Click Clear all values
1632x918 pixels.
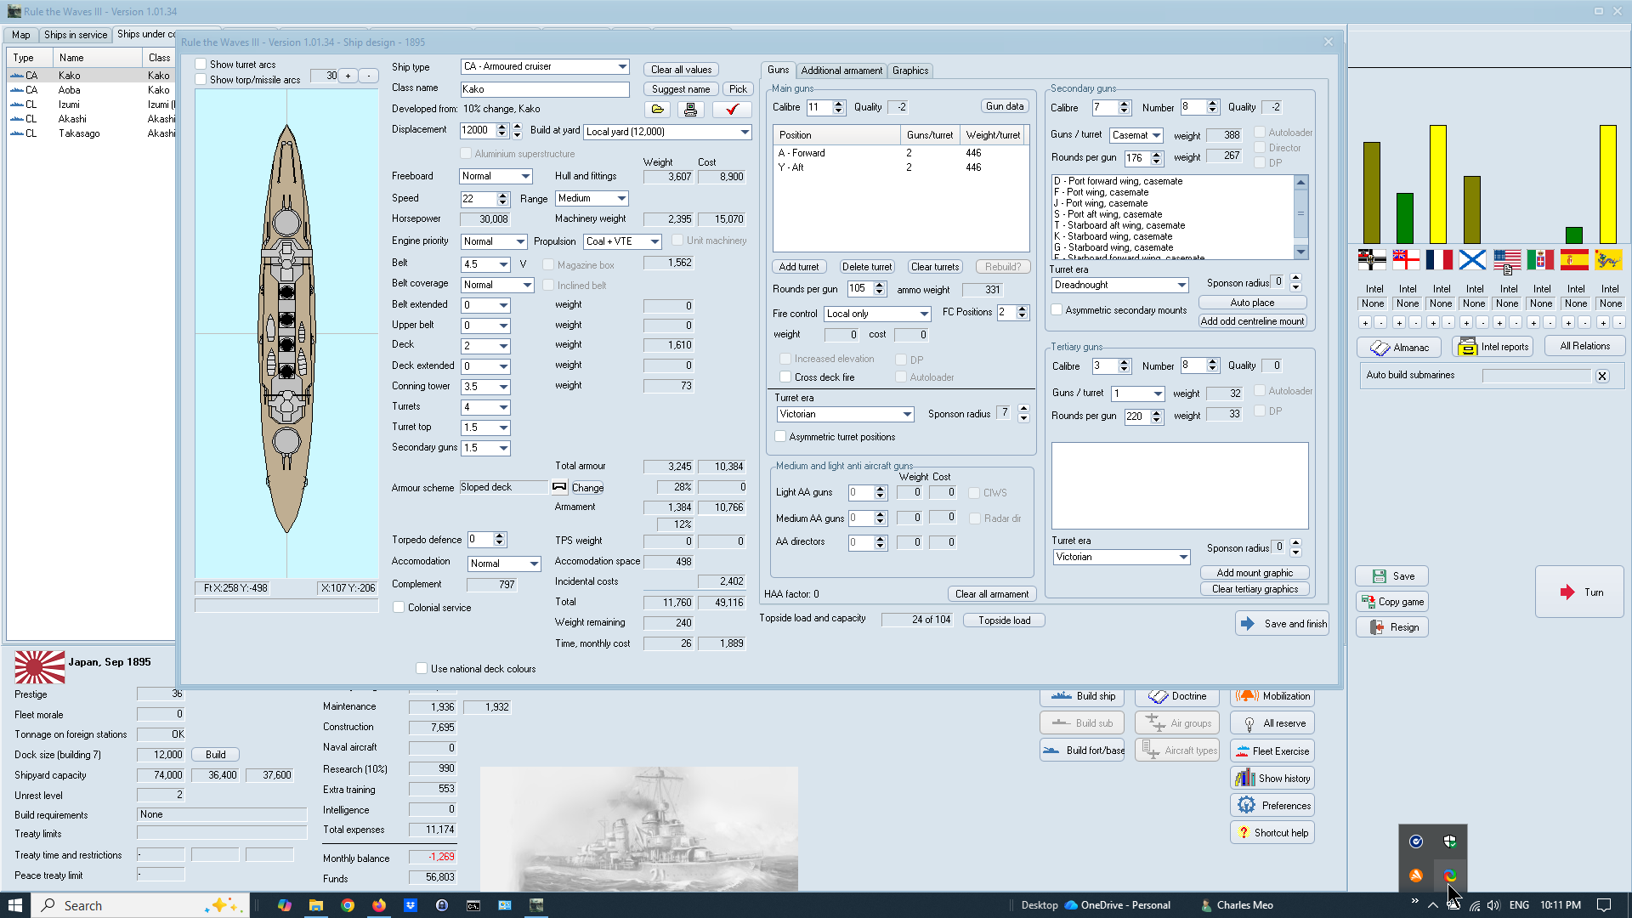pyautogui.click(x=682, y=70)
